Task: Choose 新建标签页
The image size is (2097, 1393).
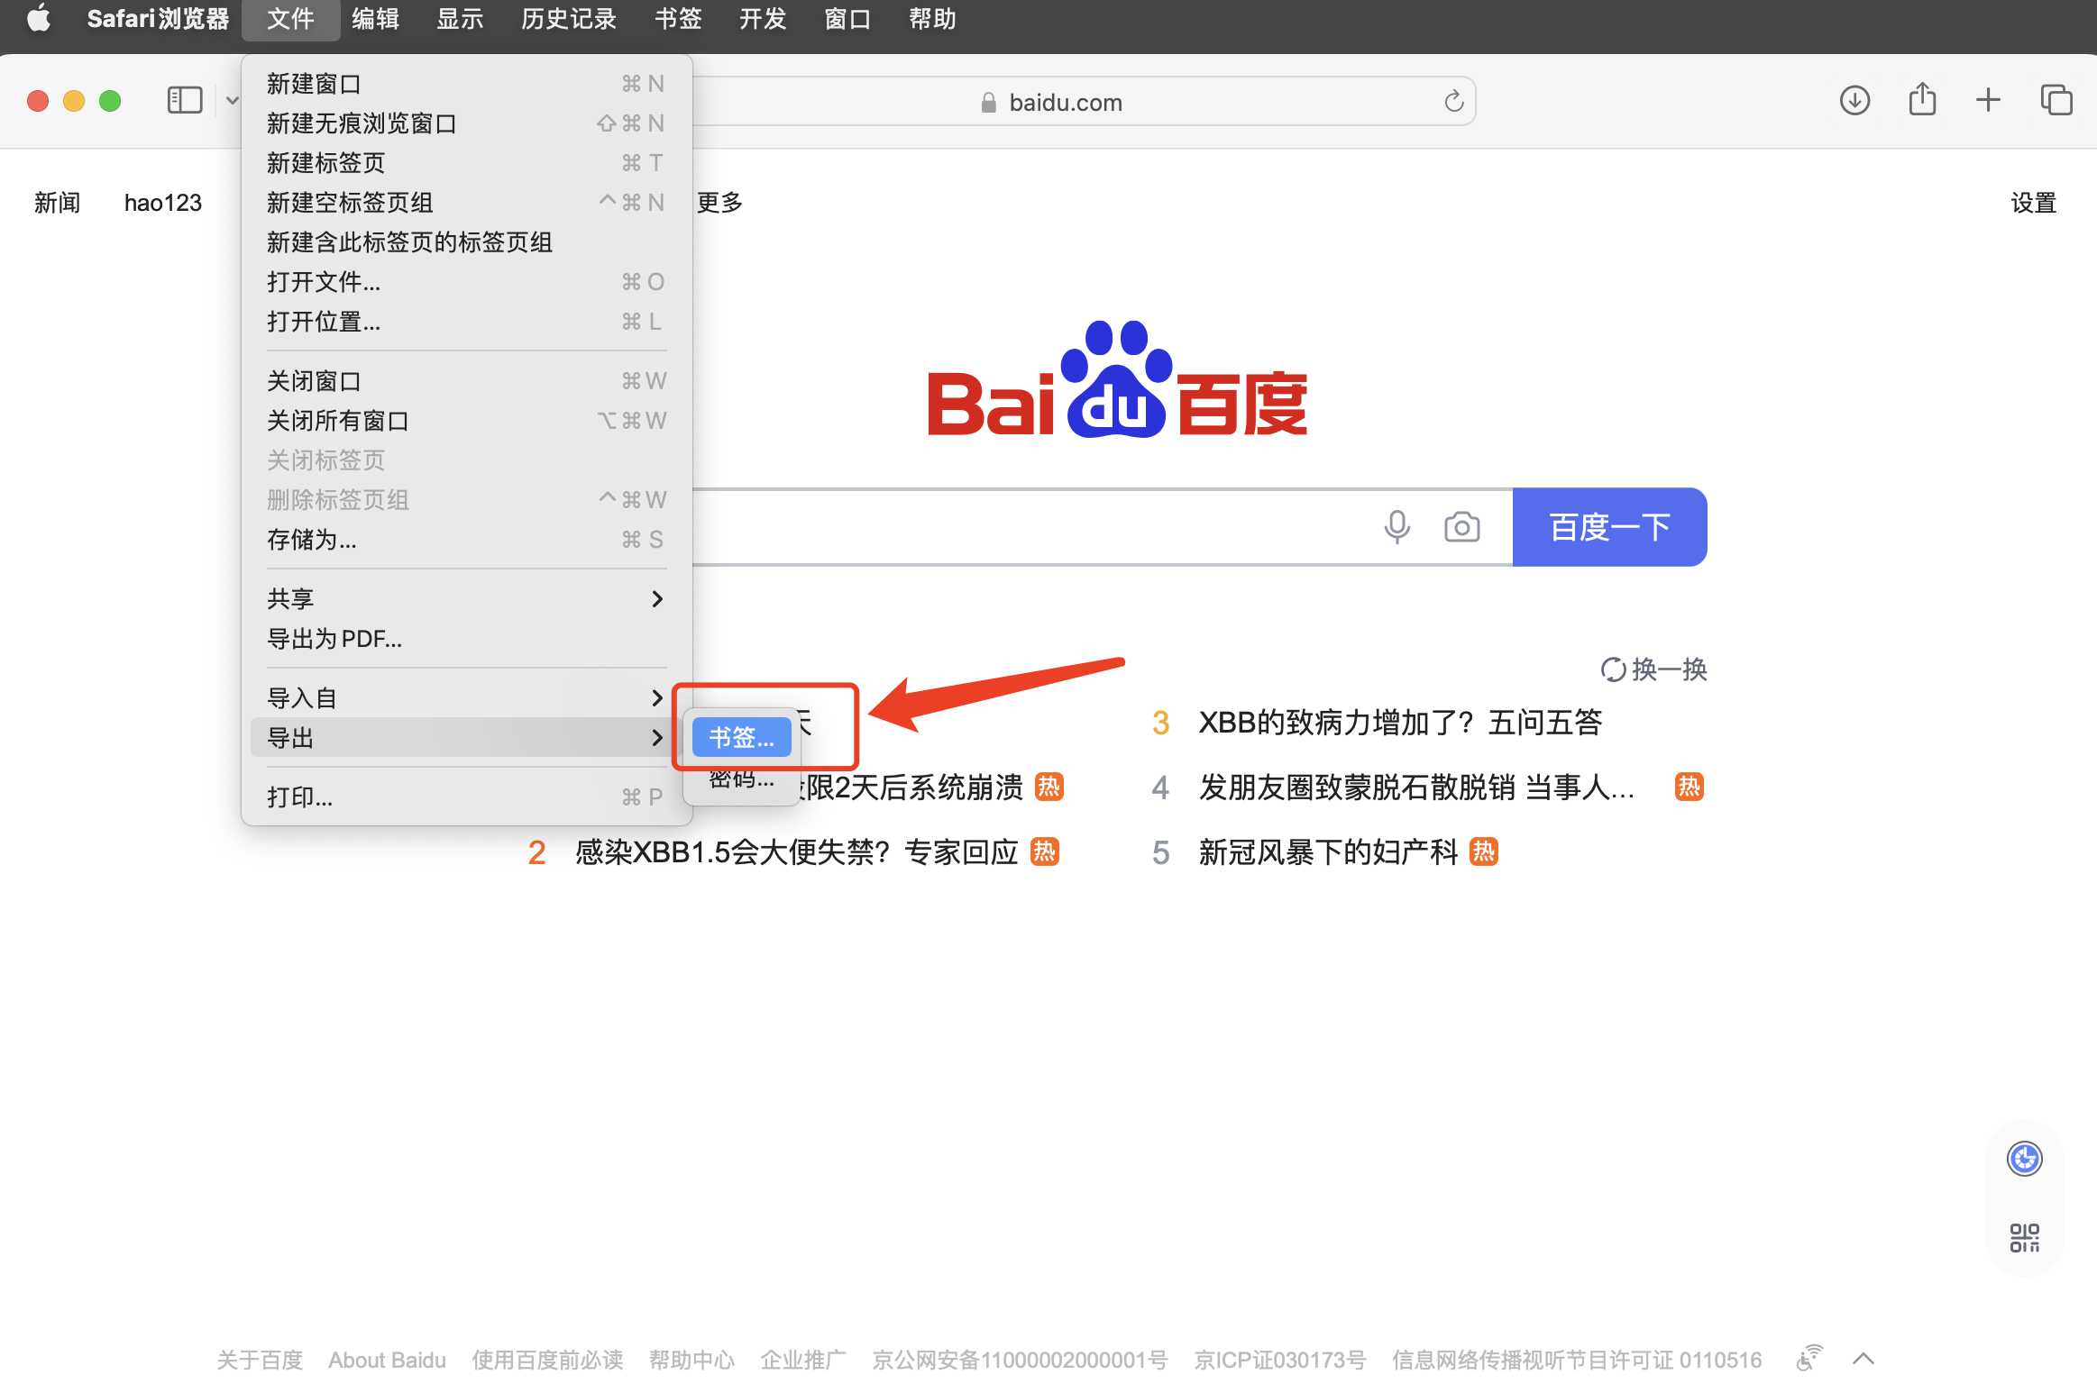Action: pyautogui.click(x=467, y=163)
